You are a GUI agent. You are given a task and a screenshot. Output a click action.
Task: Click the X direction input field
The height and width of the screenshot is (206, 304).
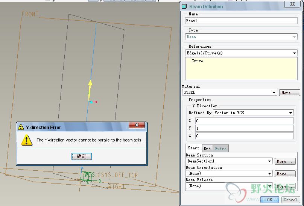pos(244,121)
